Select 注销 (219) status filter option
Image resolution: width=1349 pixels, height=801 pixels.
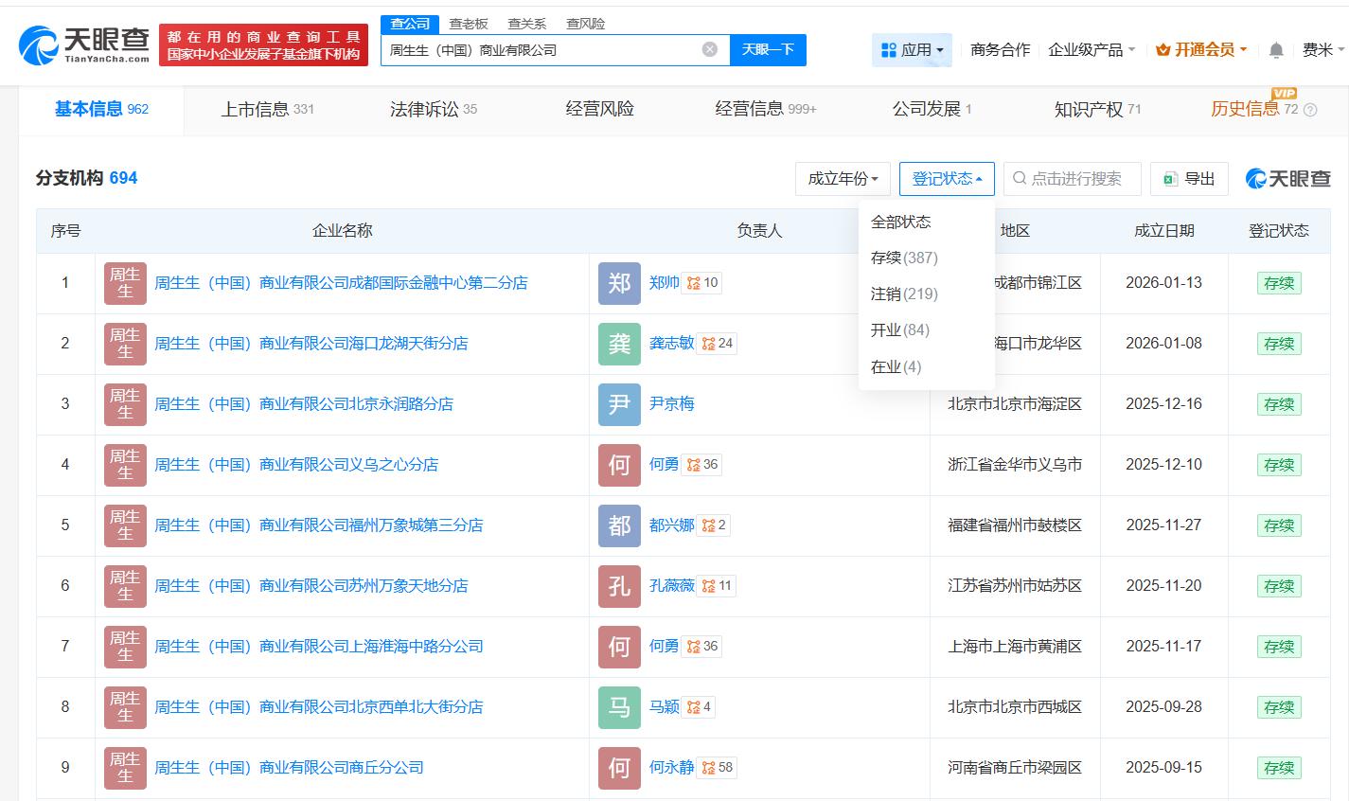pyautogui.click(x=904, y=294)
